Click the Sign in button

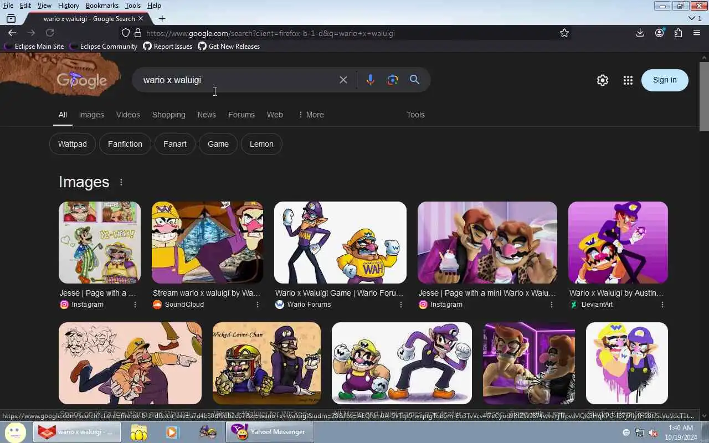tap(665, 80)
